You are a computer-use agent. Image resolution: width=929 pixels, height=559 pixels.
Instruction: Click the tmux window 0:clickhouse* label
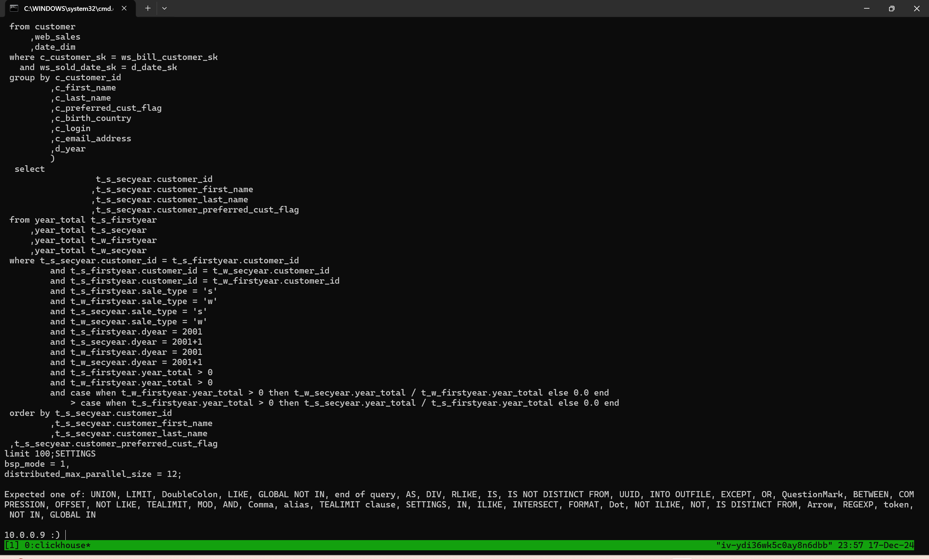[x=58, y=545]
